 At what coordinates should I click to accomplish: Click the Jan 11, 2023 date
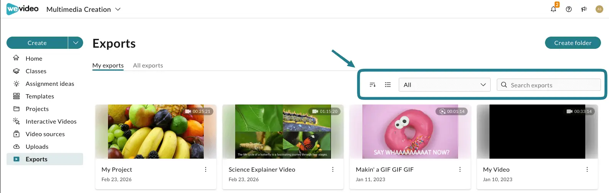coord(370,179)
